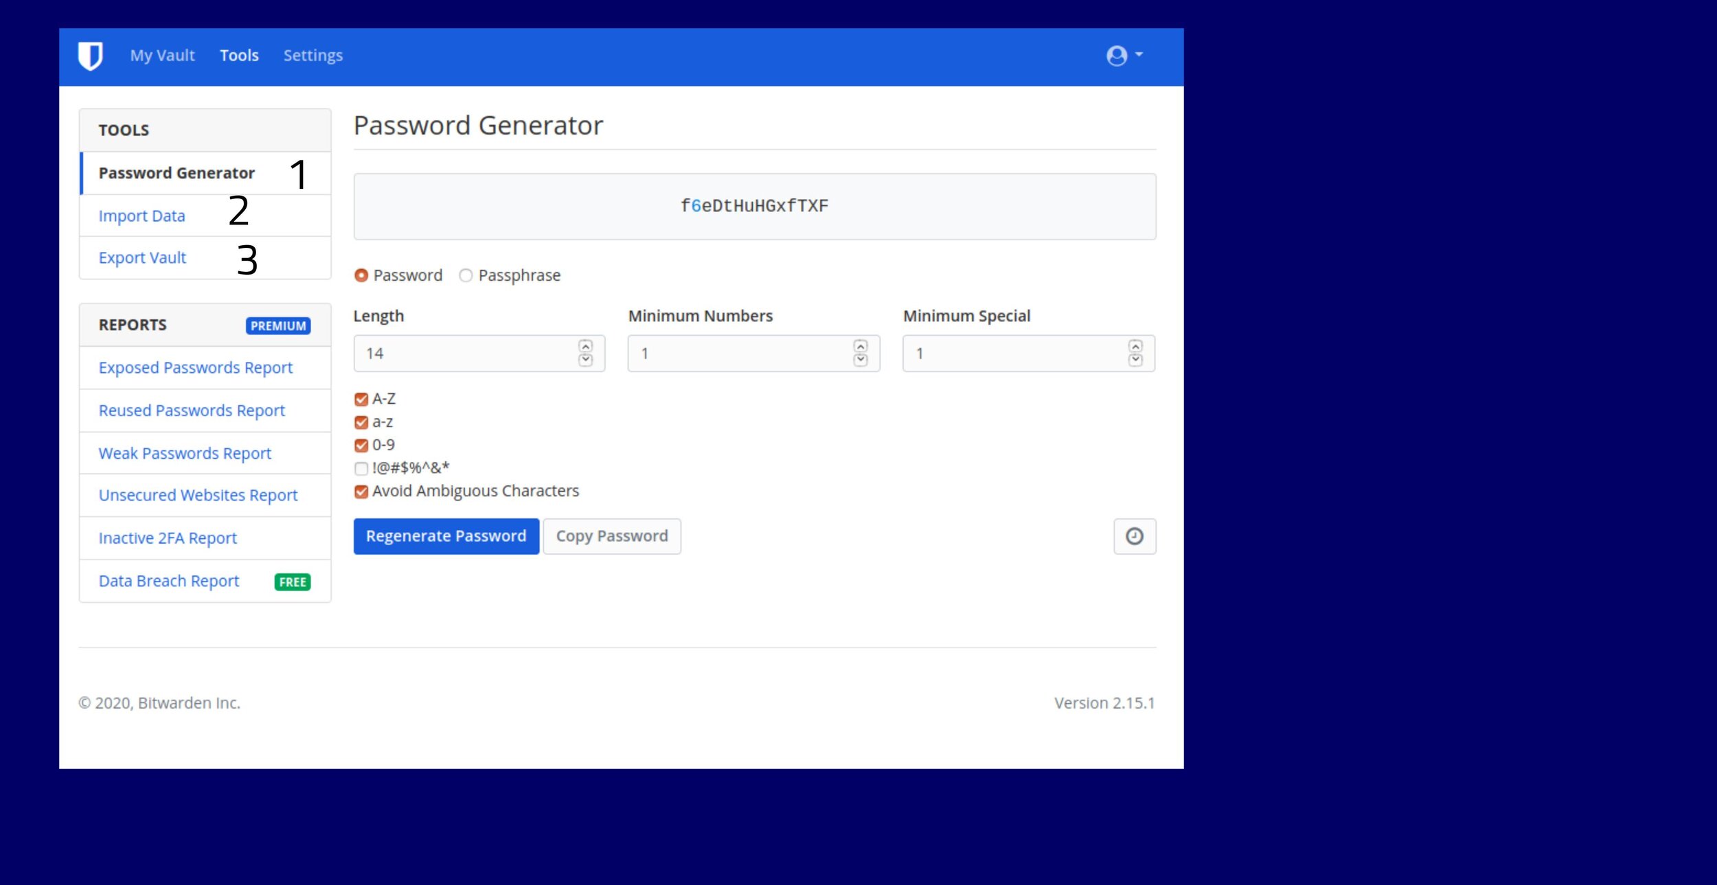Screen dimensions: 1717x885
Task: Click the generated password f6eDtHuHGxfTXF
Action: [754, 206]
